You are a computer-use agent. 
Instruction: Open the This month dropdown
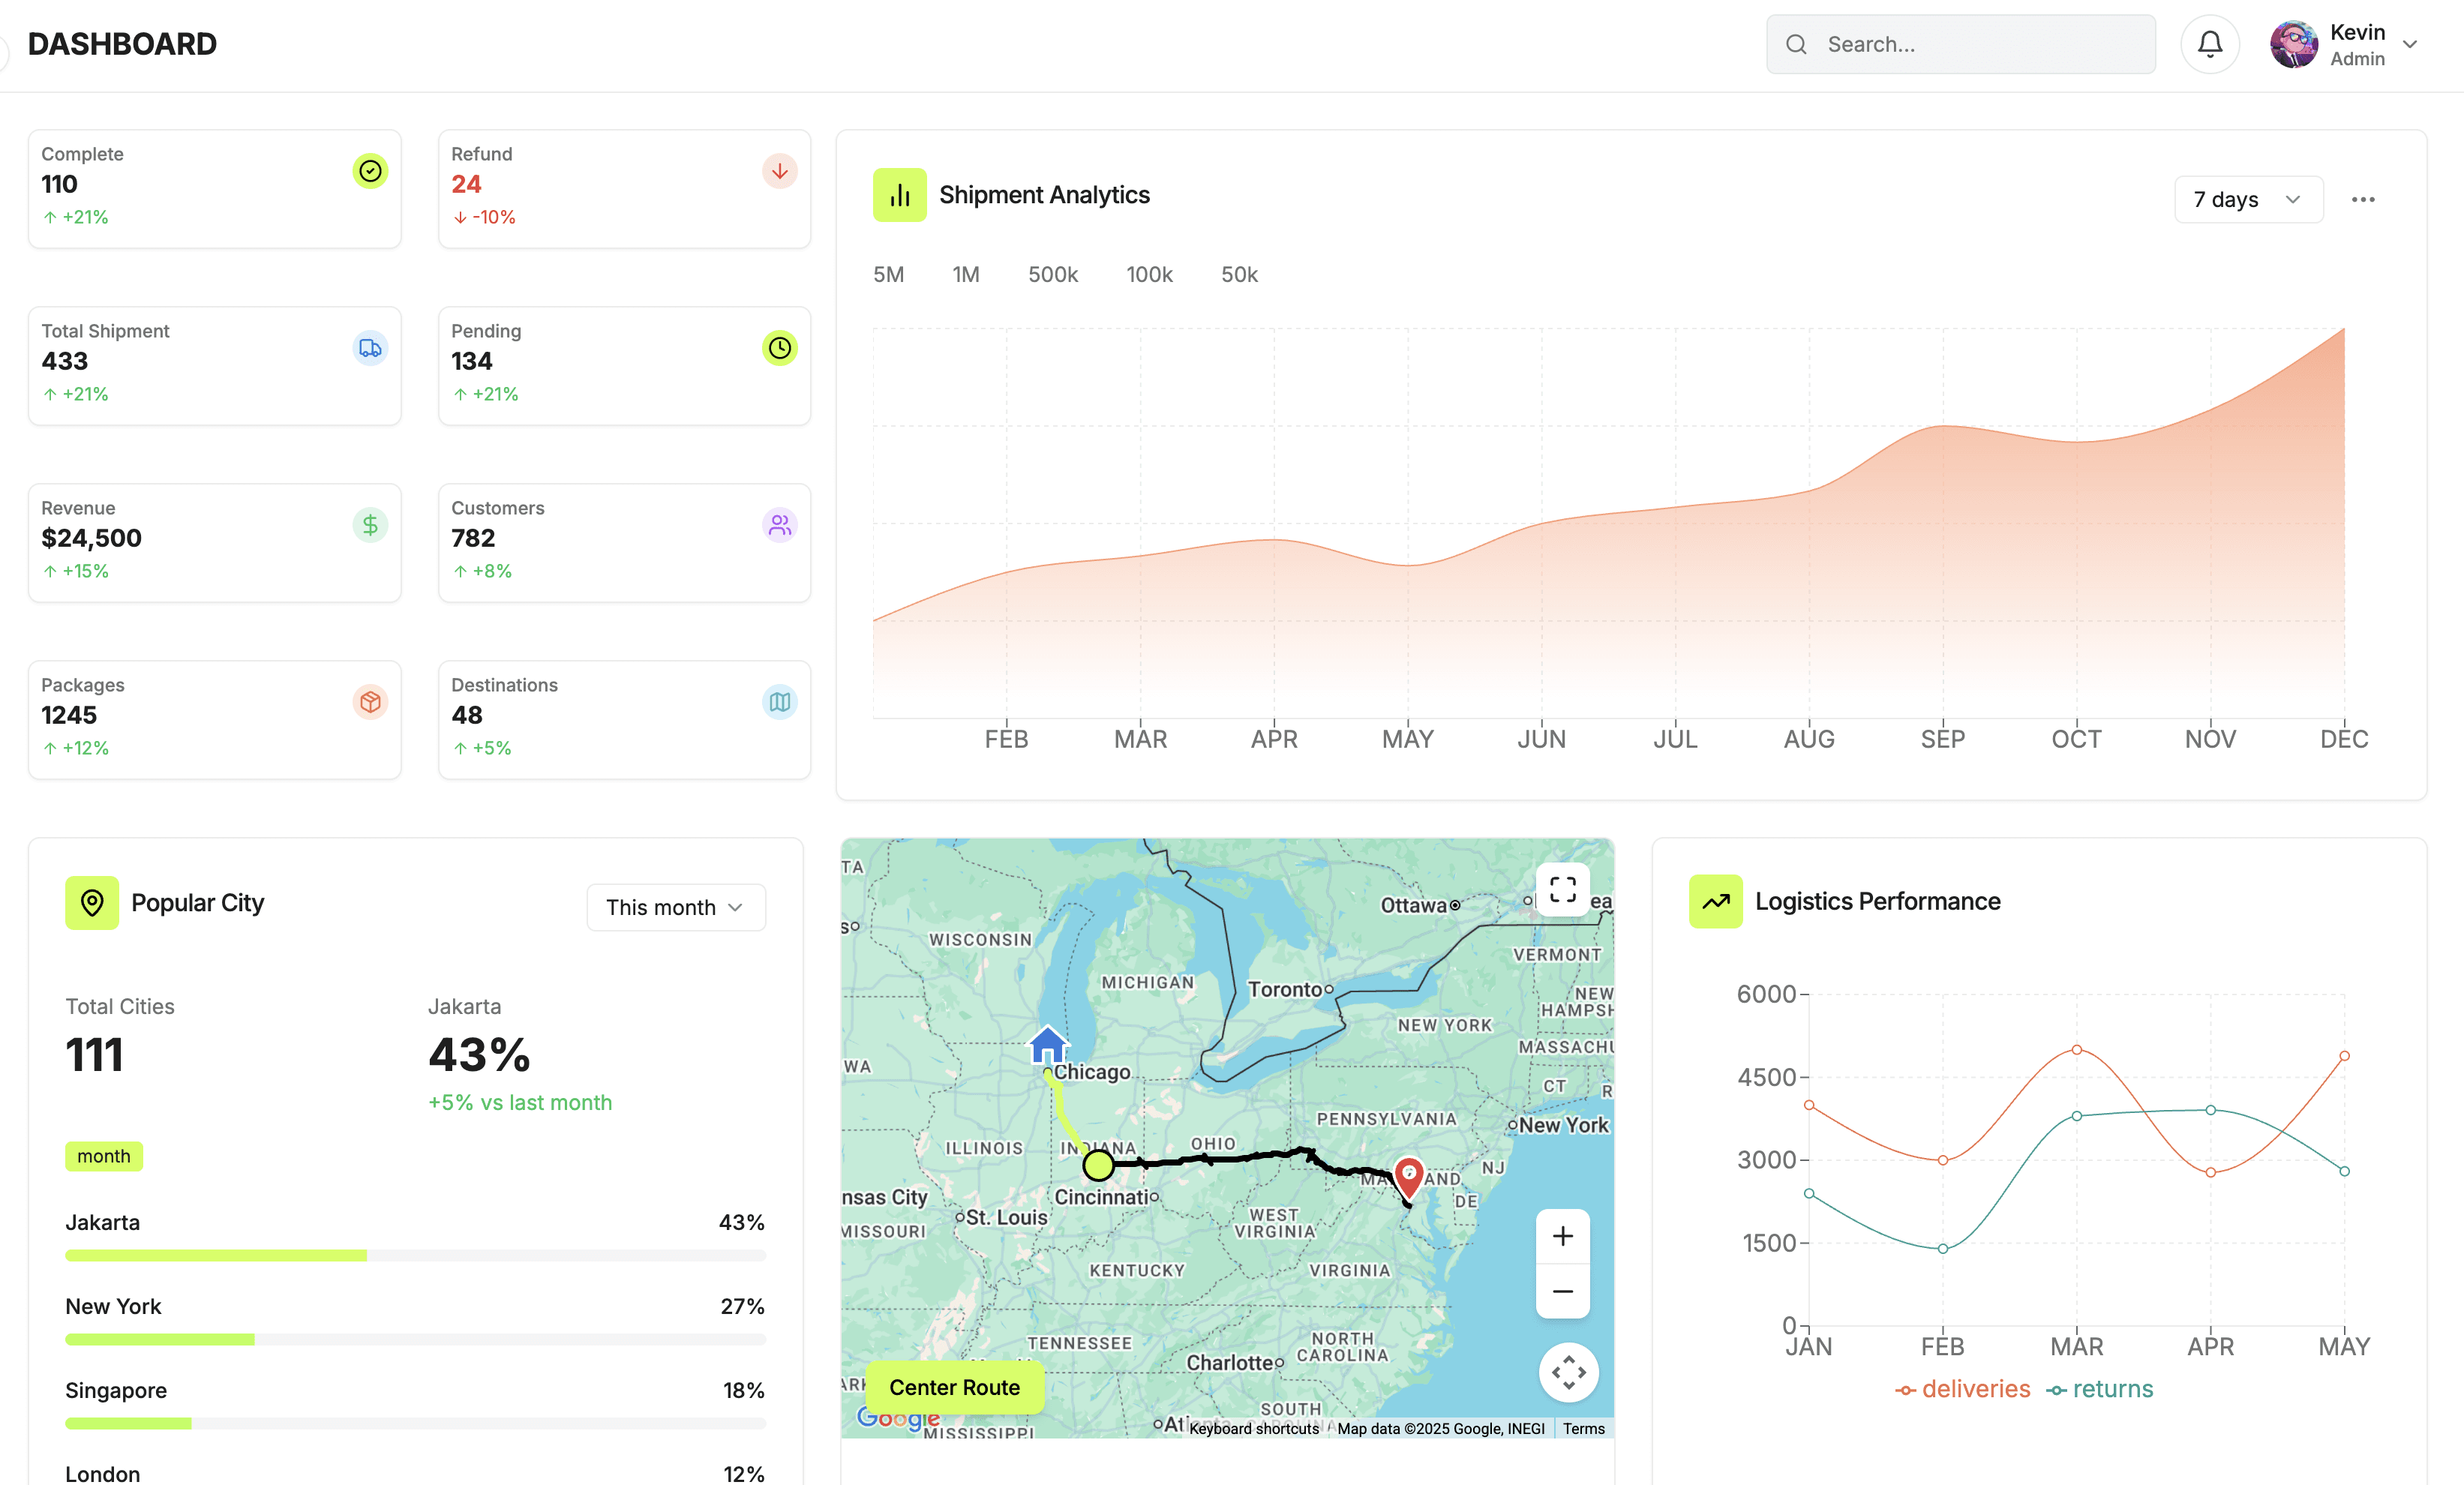point(676,907)
